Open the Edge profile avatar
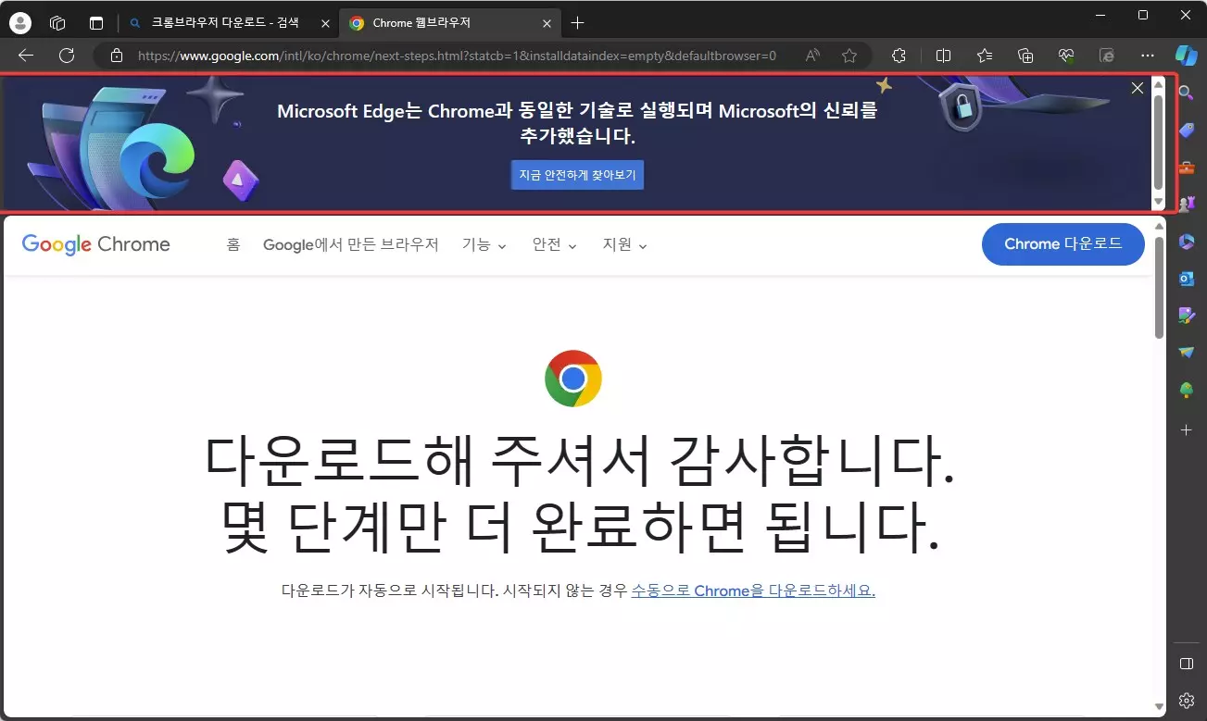 tap(19, 23)
